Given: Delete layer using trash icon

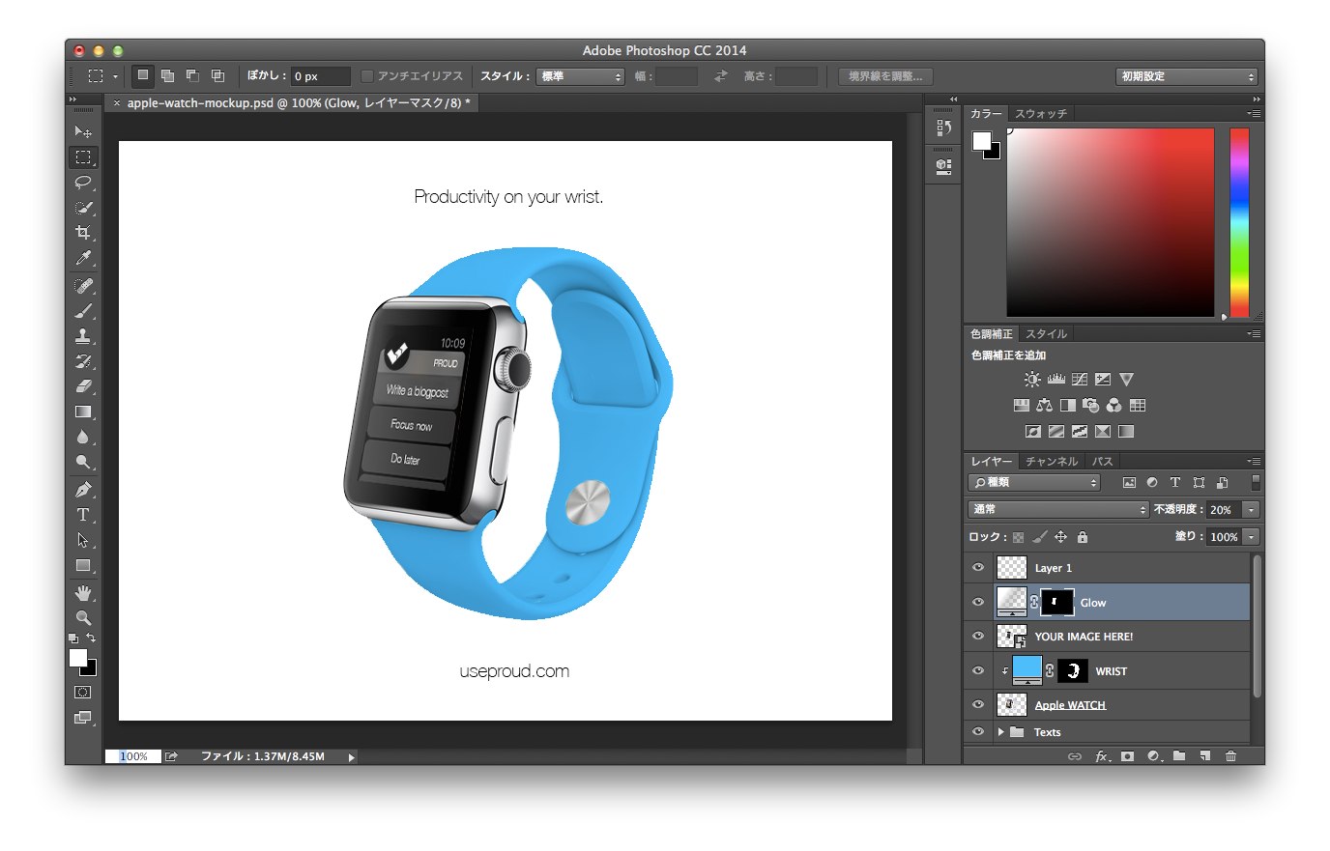Looking at the screenshot, I should [x=1230, y=756].
